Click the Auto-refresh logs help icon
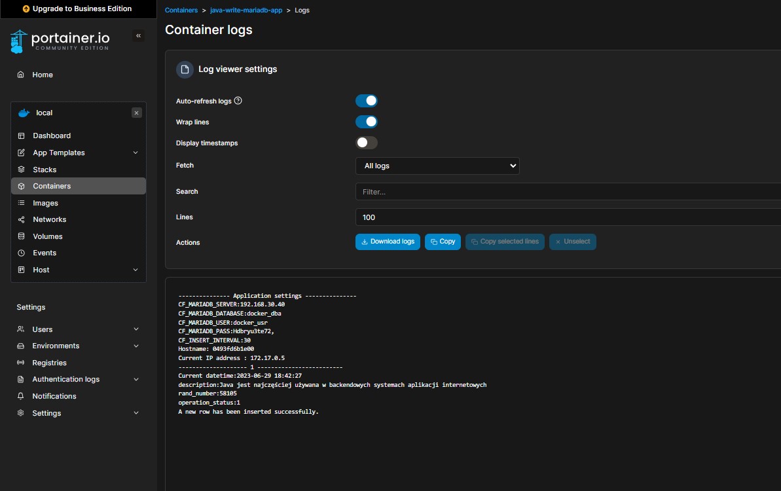The image size is (781, 491). (x=238, y=101)
